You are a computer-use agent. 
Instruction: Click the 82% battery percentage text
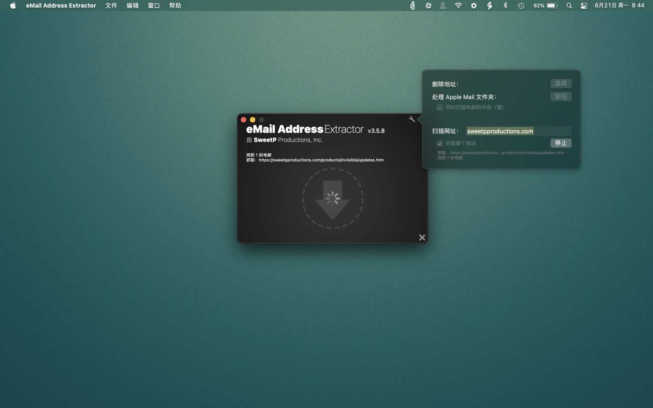pos(539,6)
